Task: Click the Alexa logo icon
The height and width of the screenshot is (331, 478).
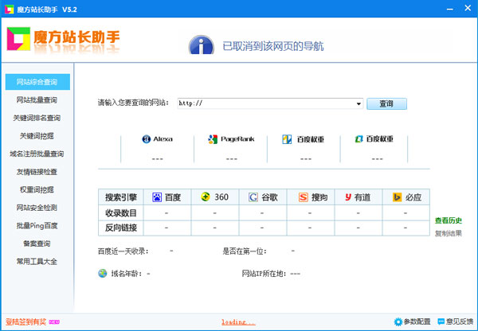Action: 147,139
